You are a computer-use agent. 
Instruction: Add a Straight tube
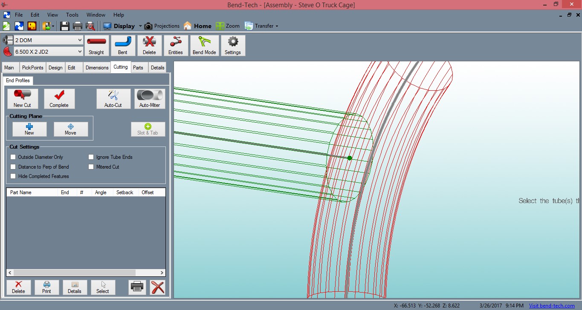96,46
